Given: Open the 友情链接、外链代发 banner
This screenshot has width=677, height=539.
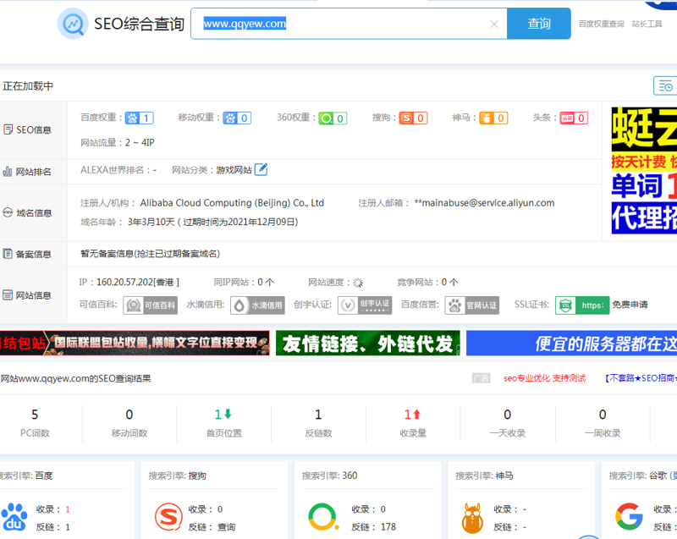Looking at the screenshot, I should click(x=368, y=344).
